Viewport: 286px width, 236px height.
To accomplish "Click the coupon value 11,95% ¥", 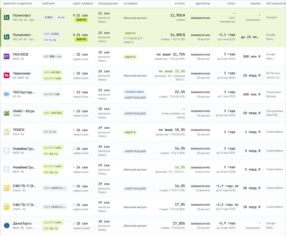I will 177,15.
